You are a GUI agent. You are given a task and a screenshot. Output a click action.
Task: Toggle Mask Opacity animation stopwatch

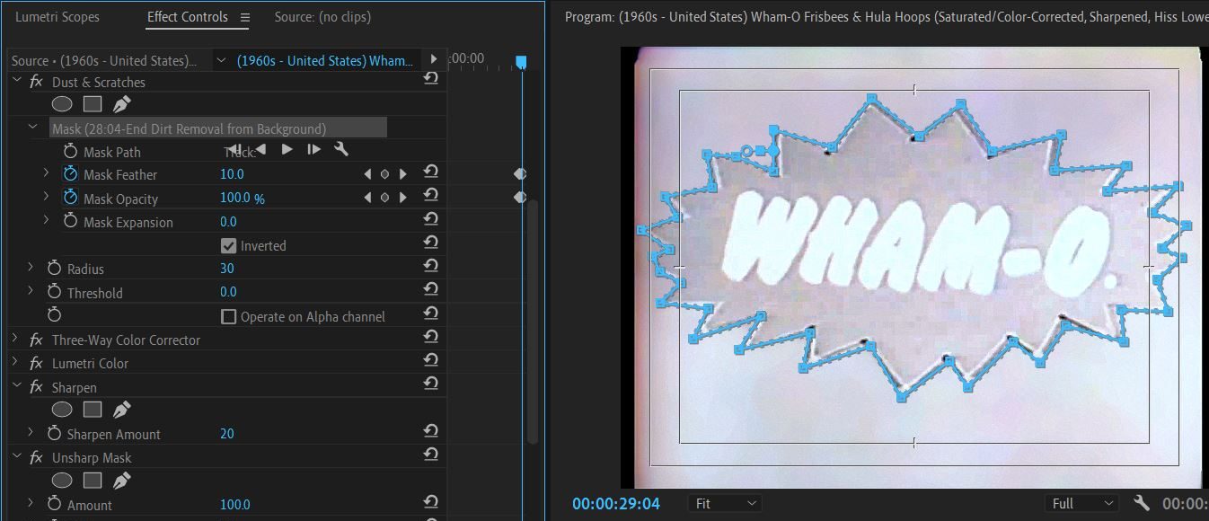pos(71,198)
